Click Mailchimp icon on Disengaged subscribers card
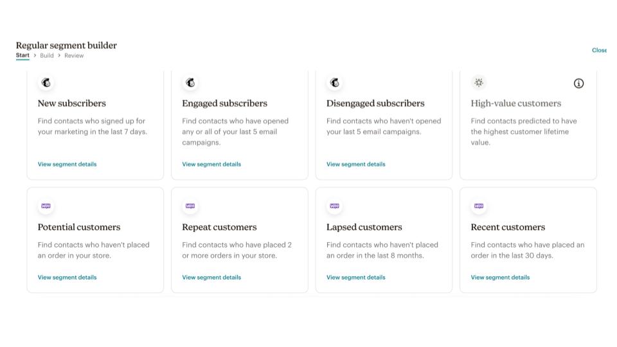Screen dimensions: 617x347 tap(335, 83)
